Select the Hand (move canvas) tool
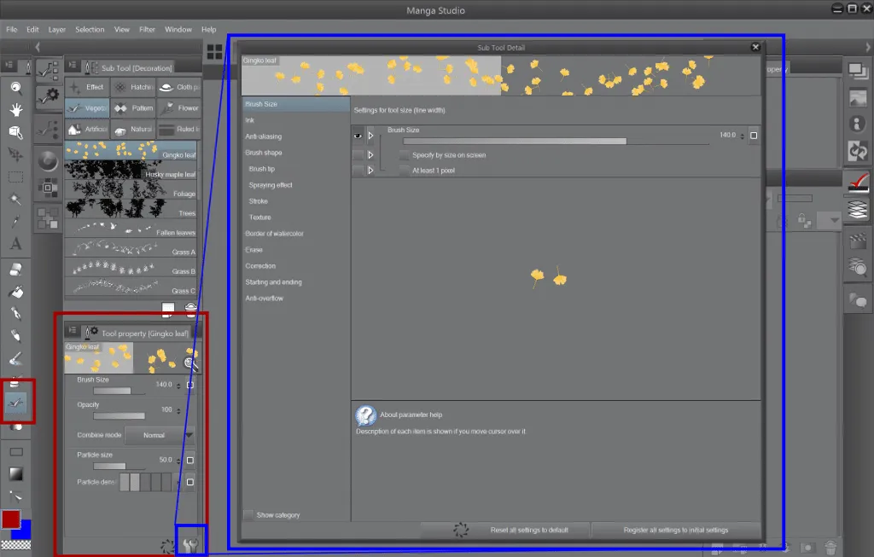The height and width of the screenshot is (557, 874). coord(15,110)
